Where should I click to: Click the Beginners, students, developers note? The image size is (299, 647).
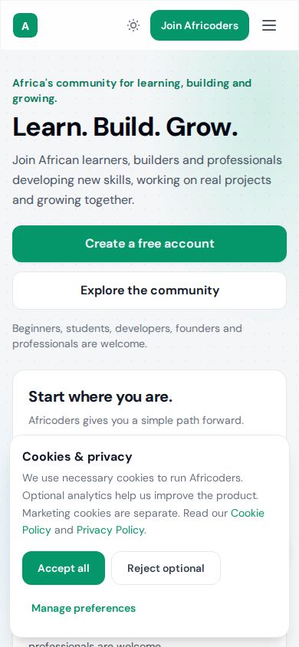click(x=127, y=336)
